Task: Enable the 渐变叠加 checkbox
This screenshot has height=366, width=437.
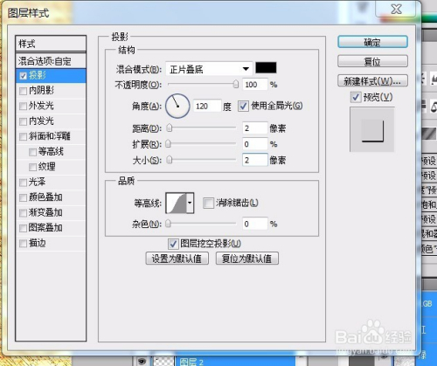Action: (23, 213)
